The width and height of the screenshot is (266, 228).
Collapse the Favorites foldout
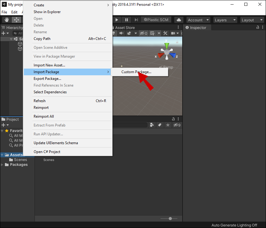click(2, 131)
